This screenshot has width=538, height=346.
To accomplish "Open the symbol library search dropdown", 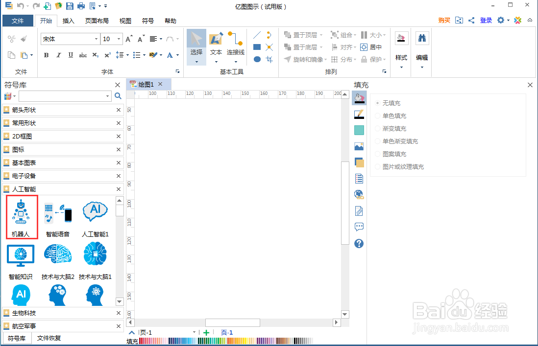I will pos(107,96).
